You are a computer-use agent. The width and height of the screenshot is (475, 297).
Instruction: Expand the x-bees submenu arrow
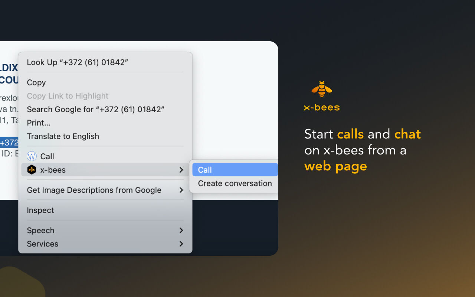181,170
